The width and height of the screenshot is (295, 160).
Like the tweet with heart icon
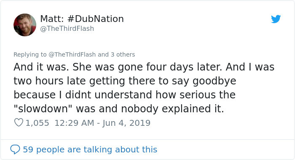point(19,122)
